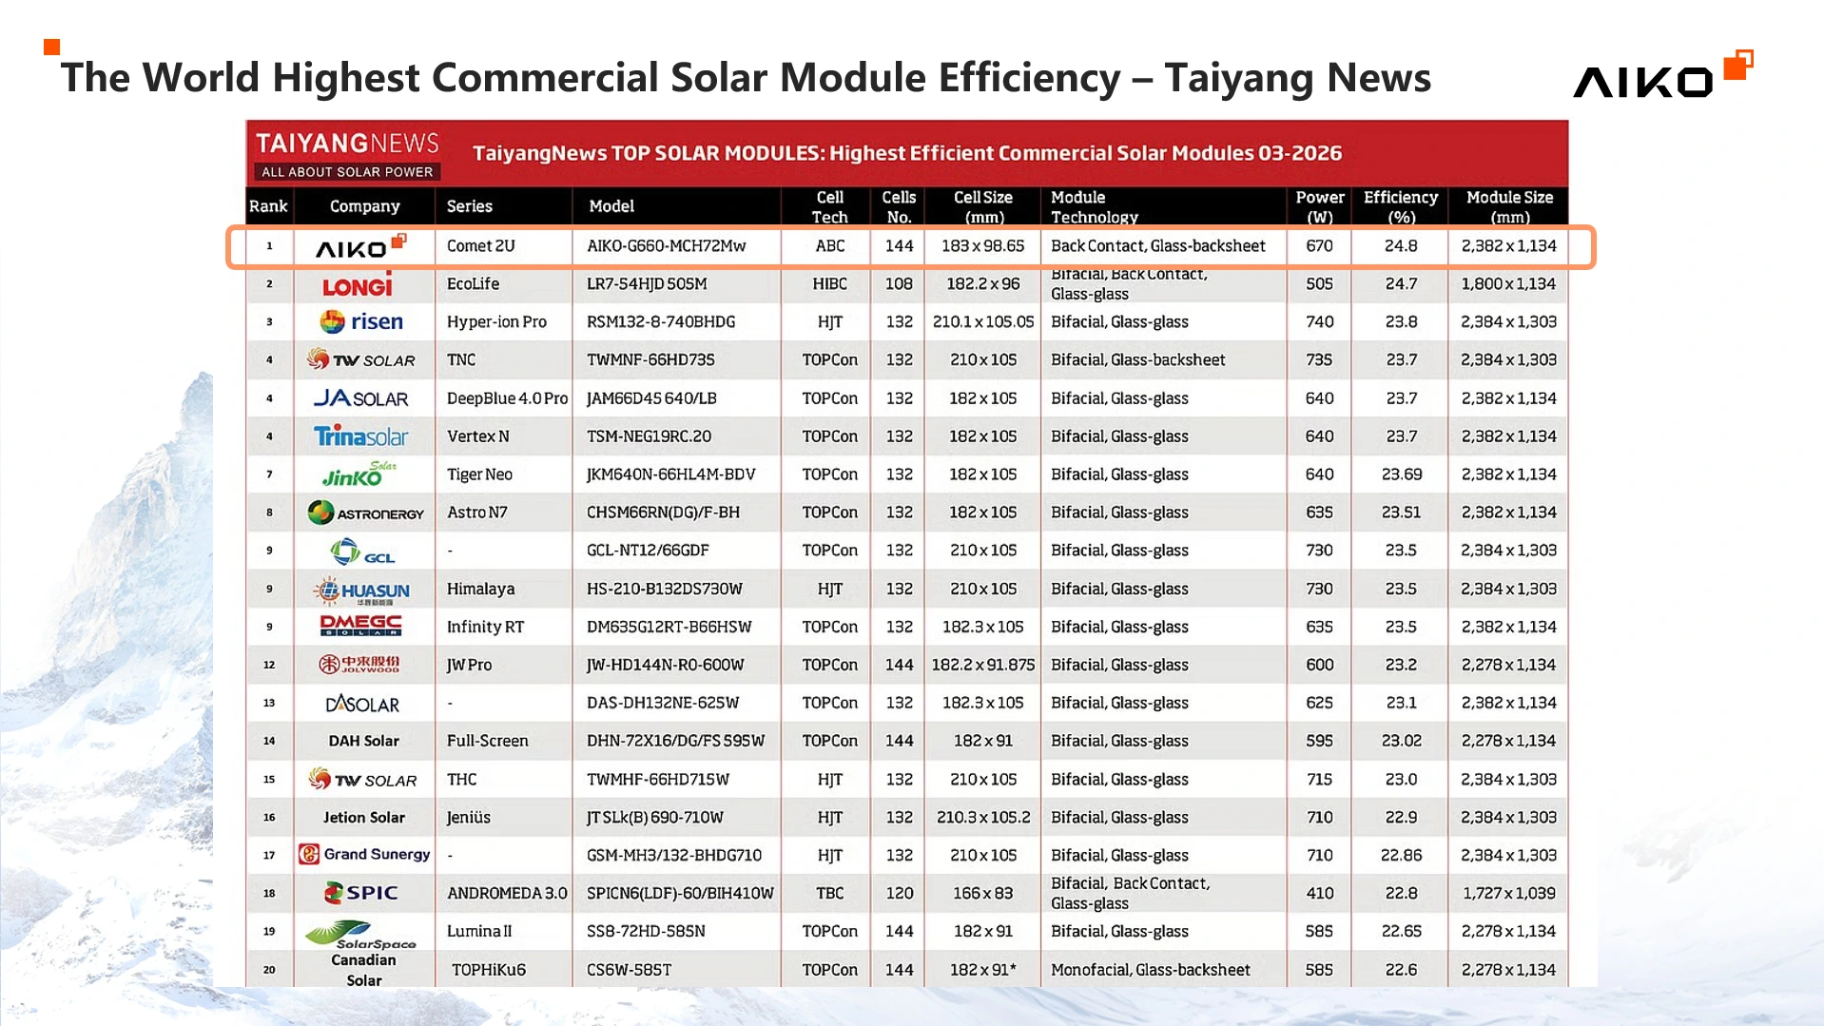Click the LR7-54HJD 505M model cell
The height and width of the screenshot is (1026, 1824).
pos(647,284)
